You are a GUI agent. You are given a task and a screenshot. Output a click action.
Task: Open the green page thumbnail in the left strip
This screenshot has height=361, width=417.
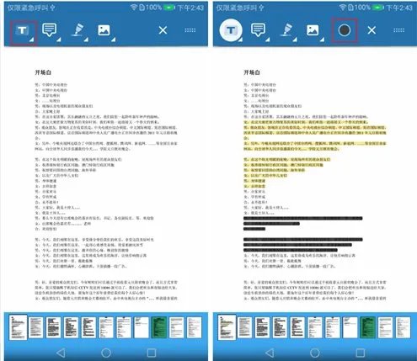coord(159,327)
